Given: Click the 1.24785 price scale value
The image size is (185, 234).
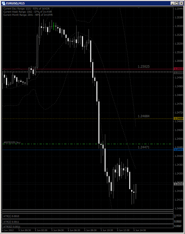Looking at the screenshot, I should (x=179, y=104).
